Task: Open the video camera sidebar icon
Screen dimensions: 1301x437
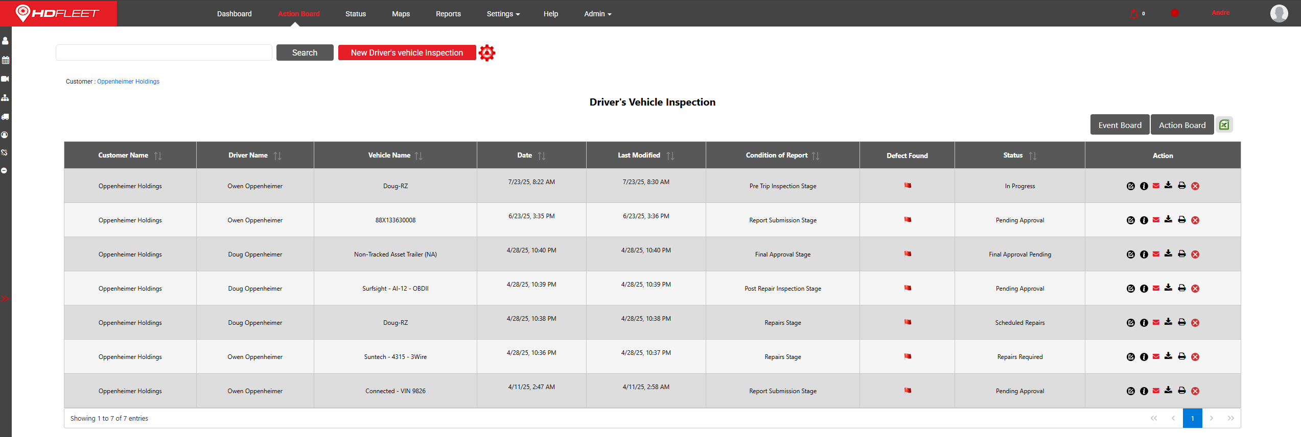Action: tap(5, 79)
